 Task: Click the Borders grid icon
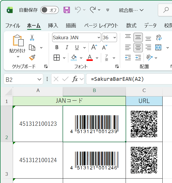coord(57,58)
